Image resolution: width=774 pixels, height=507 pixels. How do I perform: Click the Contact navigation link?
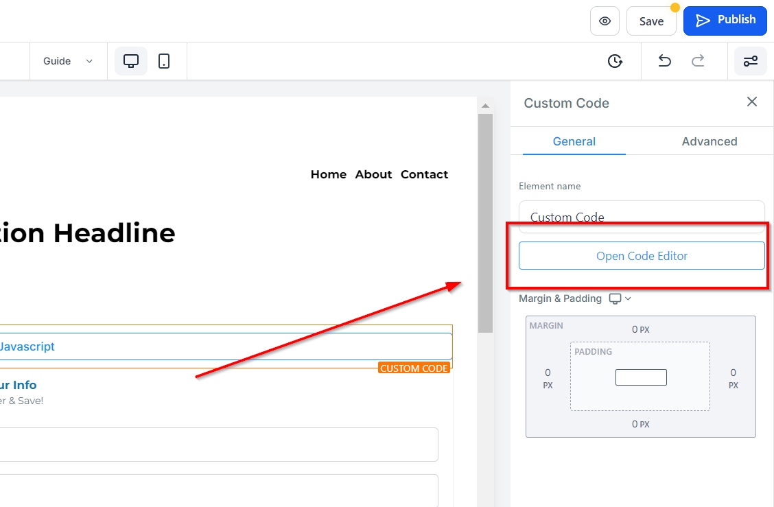pos(424,174)
